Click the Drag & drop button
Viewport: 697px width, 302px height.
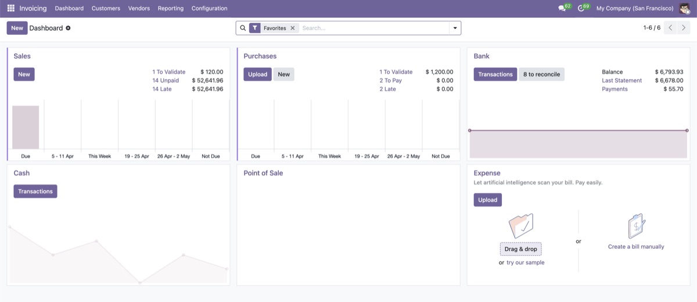[521, 249]
